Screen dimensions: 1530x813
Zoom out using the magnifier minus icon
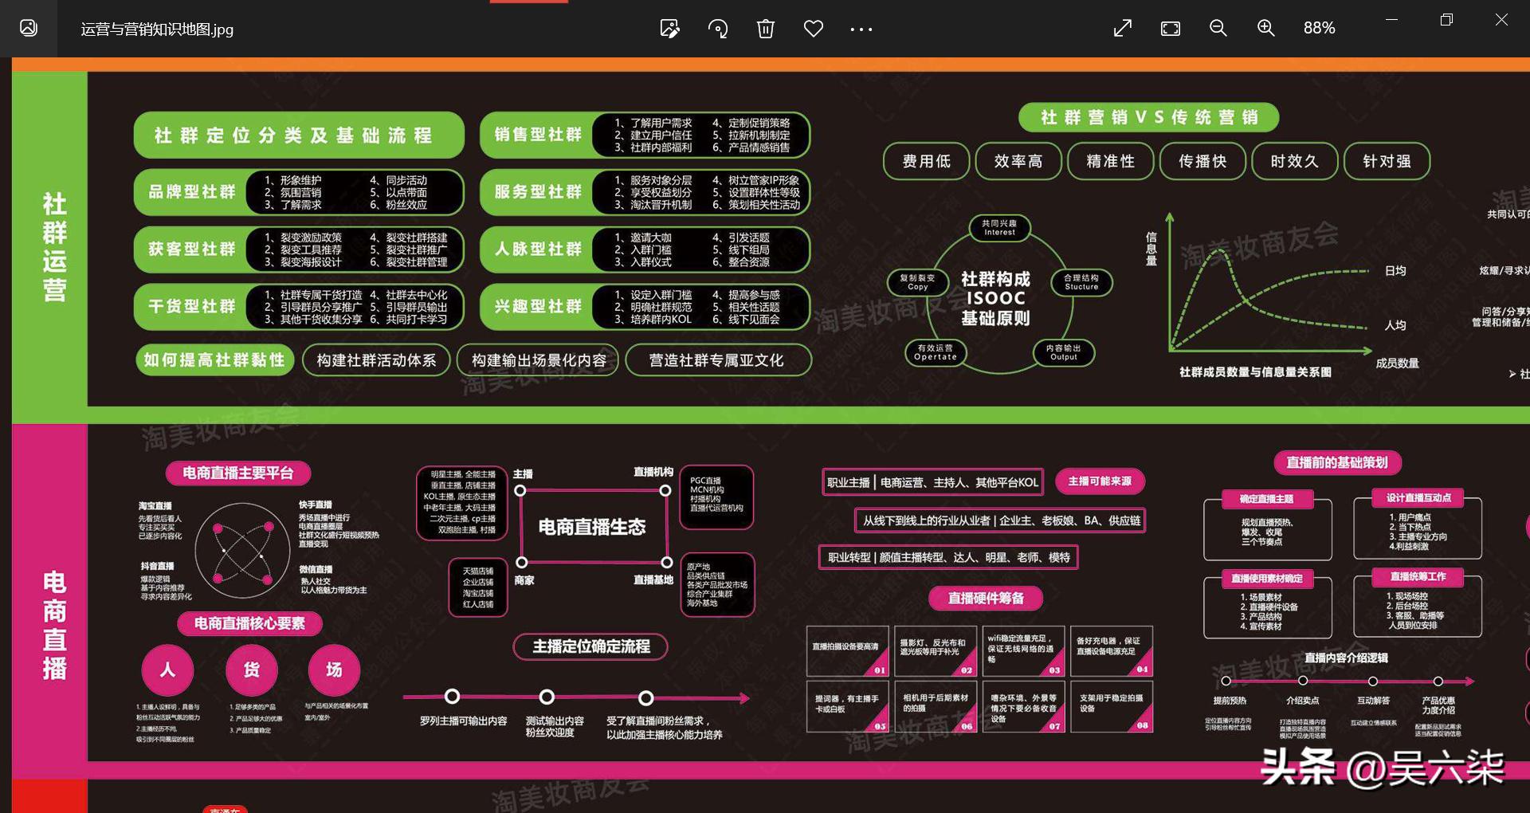point(1218,29)
